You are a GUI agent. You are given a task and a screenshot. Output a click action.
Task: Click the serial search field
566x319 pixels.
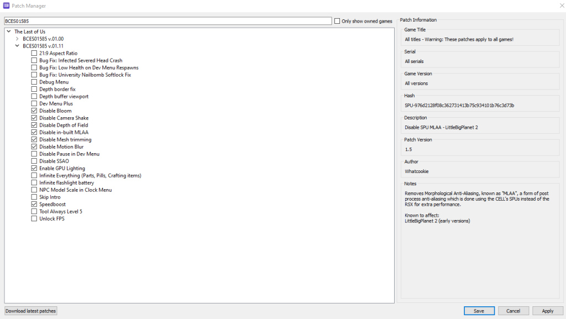pos(166,21)
